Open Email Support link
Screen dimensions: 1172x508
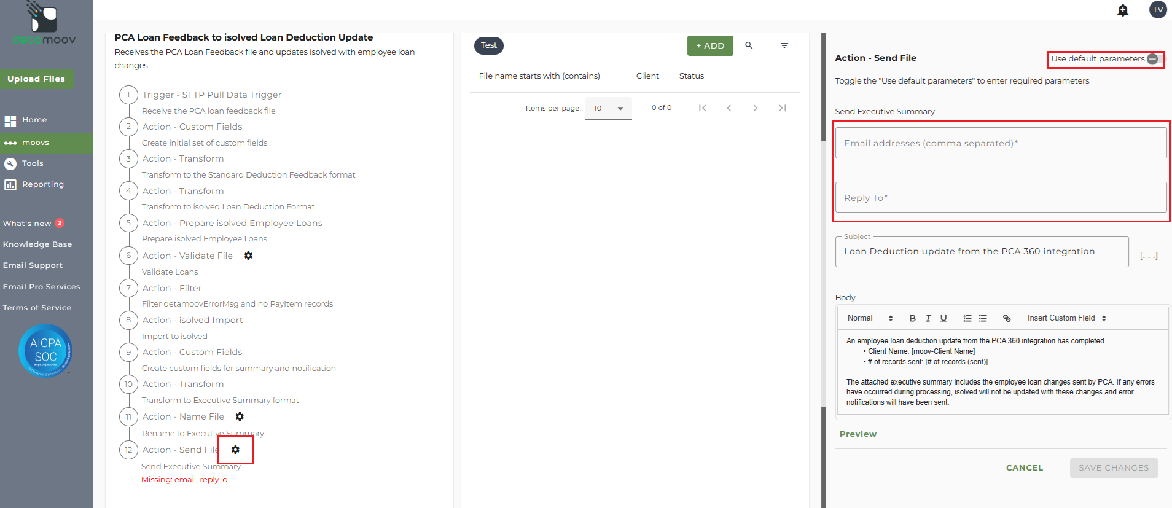click(x=33, y=265)
